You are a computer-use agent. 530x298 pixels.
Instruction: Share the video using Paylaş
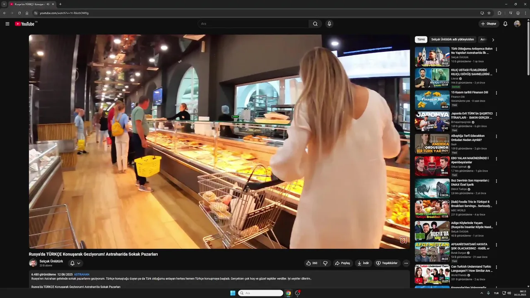tap(342, 263)
